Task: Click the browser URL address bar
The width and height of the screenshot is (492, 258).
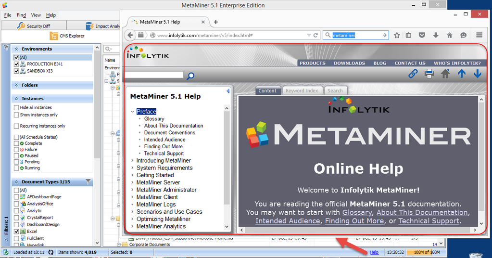Action: [231, 35]
